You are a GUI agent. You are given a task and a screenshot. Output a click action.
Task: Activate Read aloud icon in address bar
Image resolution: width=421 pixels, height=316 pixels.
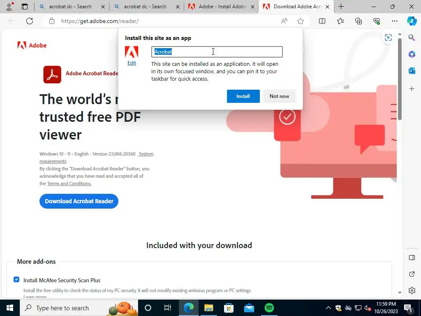tap(284, 21)
